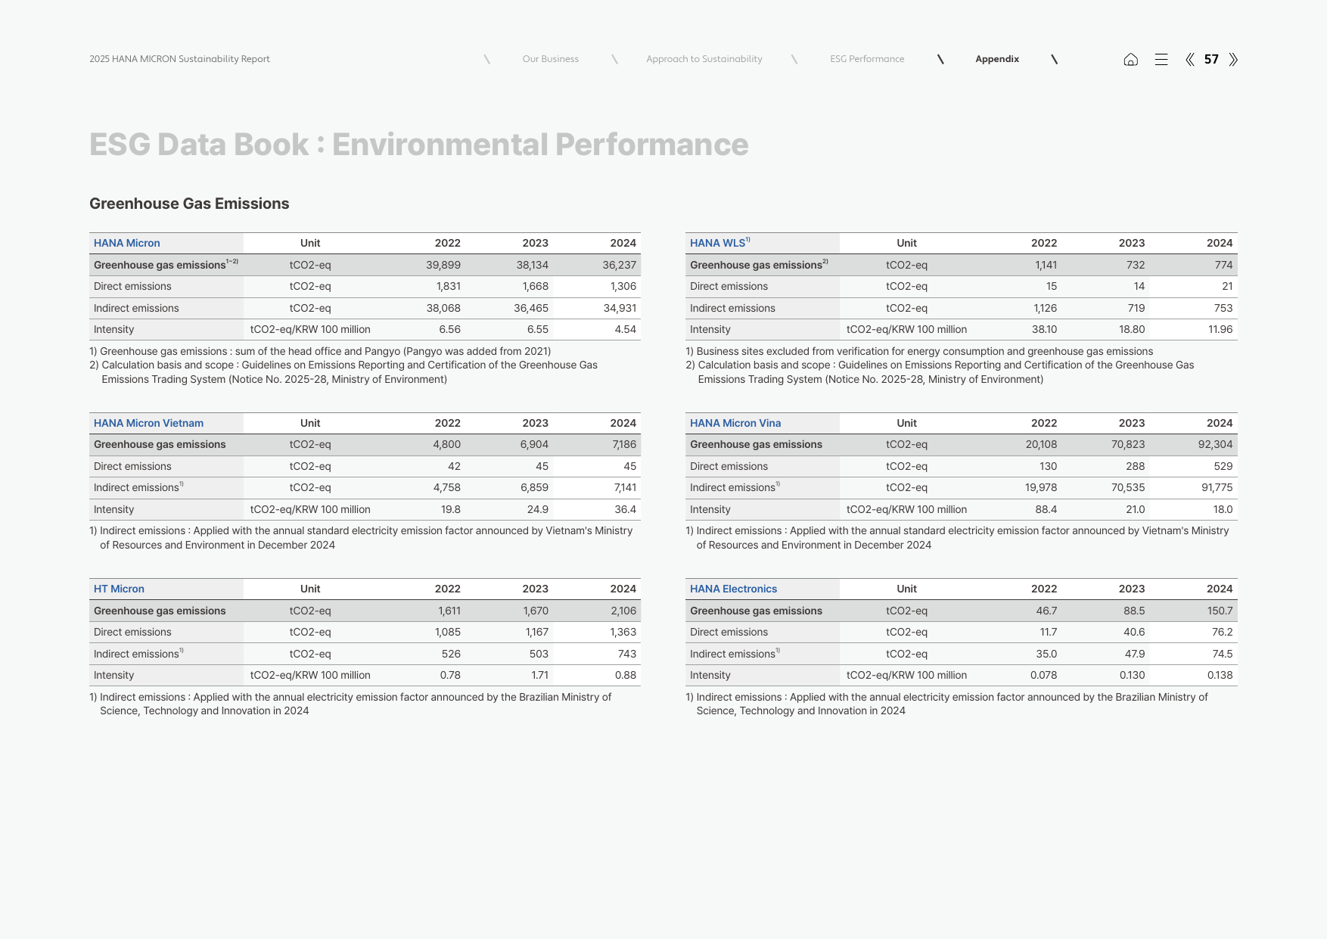The height and width of the screenshot is (939, 1327).
Task: Select HANA Micron Vietnam 2024 intensity value 36.4
Action: point(625,509)
